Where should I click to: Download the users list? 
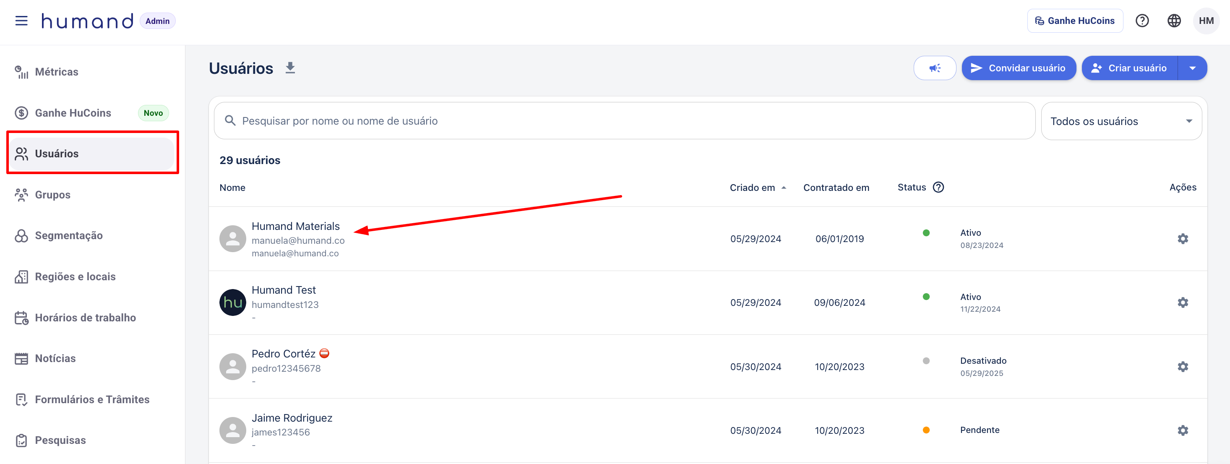(290, 68)
